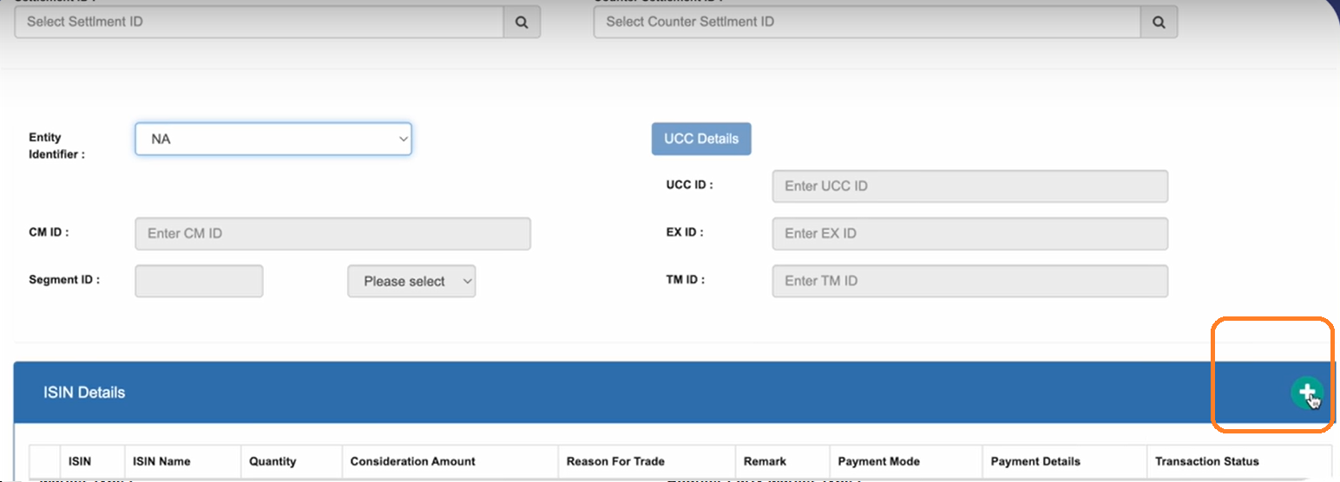Click the Reason For Trade column header
Screen dimensions: 1340x482
[615, 461]
